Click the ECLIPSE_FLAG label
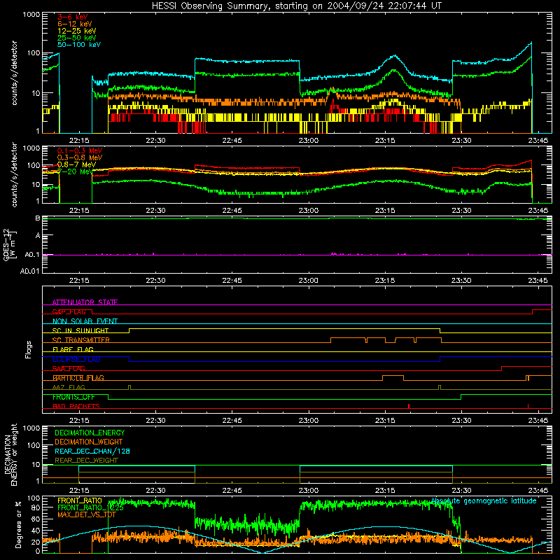 click(x=76, y=359)
